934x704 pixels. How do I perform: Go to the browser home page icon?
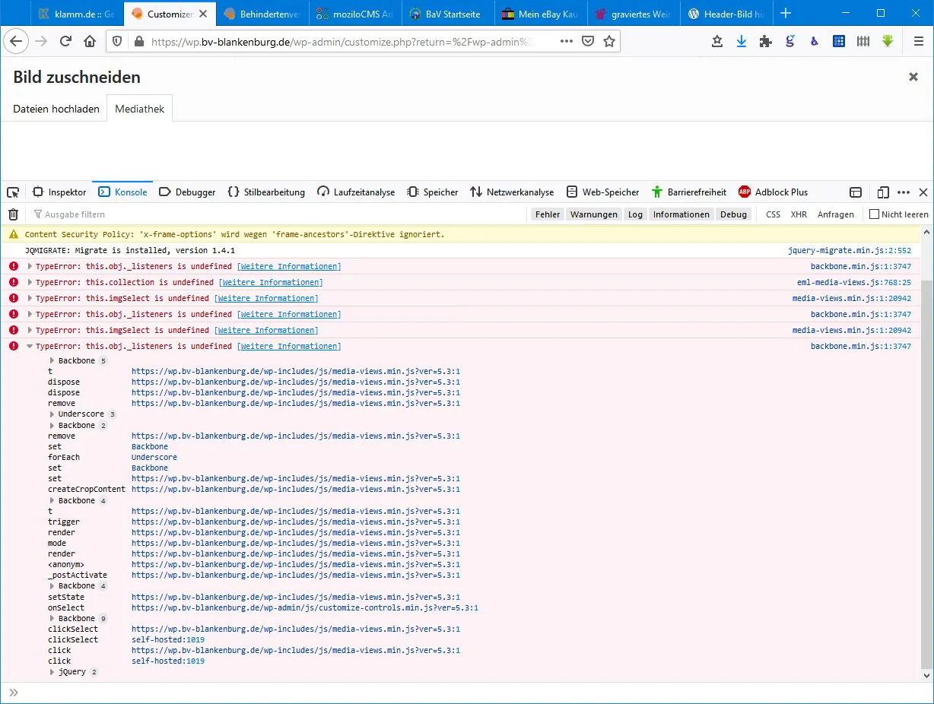pyautogui.click(x=90, y=42)
